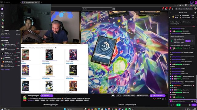This screenshot has width=197, height=110.
Task: Select the 'schweiz' tag
Action: tap(42, 100)
